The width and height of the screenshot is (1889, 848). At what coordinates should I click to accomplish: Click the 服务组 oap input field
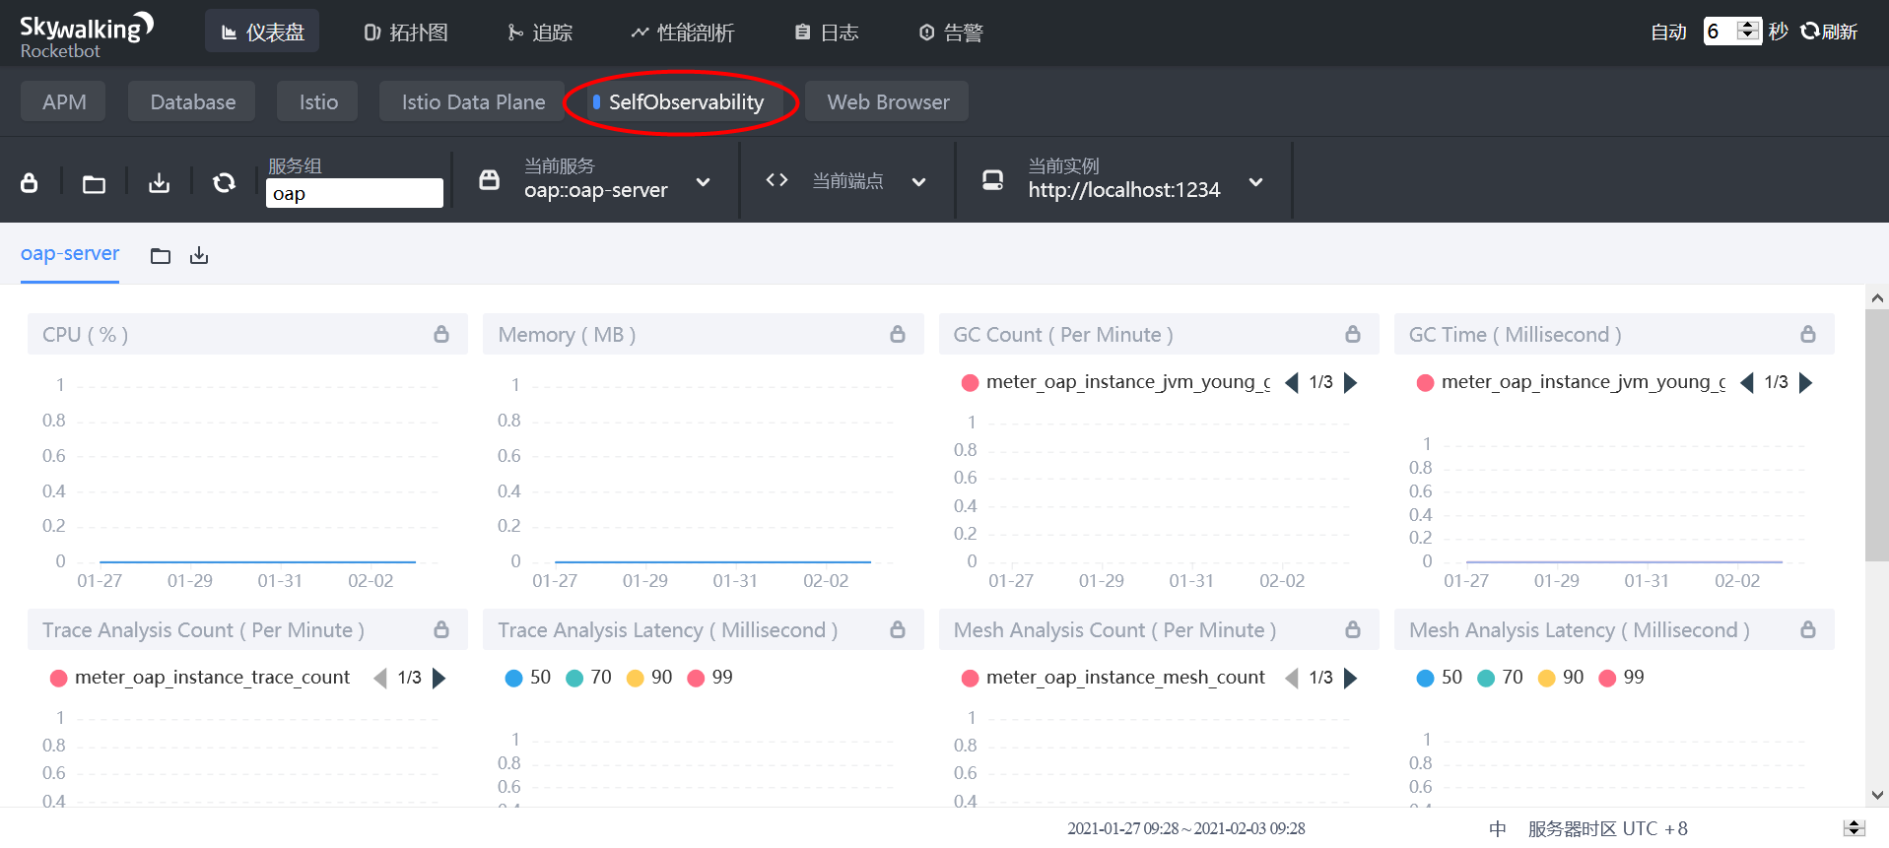click(x=355, y=193)
